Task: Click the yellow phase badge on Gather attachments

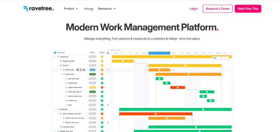Action: point(93,87)
